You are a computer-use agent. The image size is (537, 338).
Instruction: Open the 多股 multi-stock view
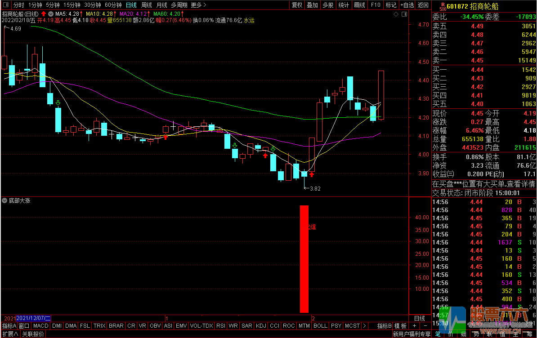pos(328,5)
